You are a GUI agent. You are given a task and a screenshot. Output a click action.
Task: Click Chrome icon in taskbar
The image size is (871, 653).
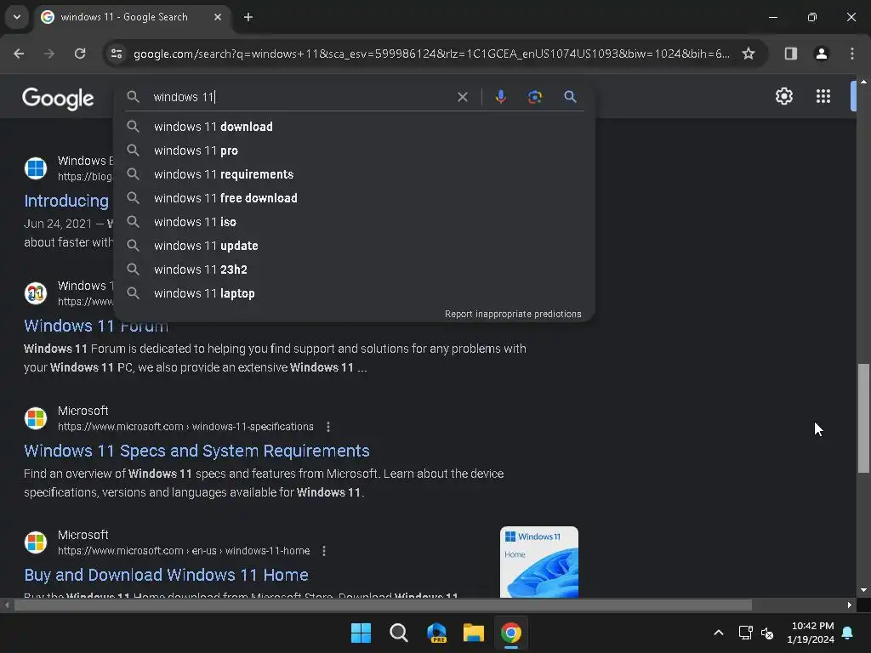coord(511,633)
